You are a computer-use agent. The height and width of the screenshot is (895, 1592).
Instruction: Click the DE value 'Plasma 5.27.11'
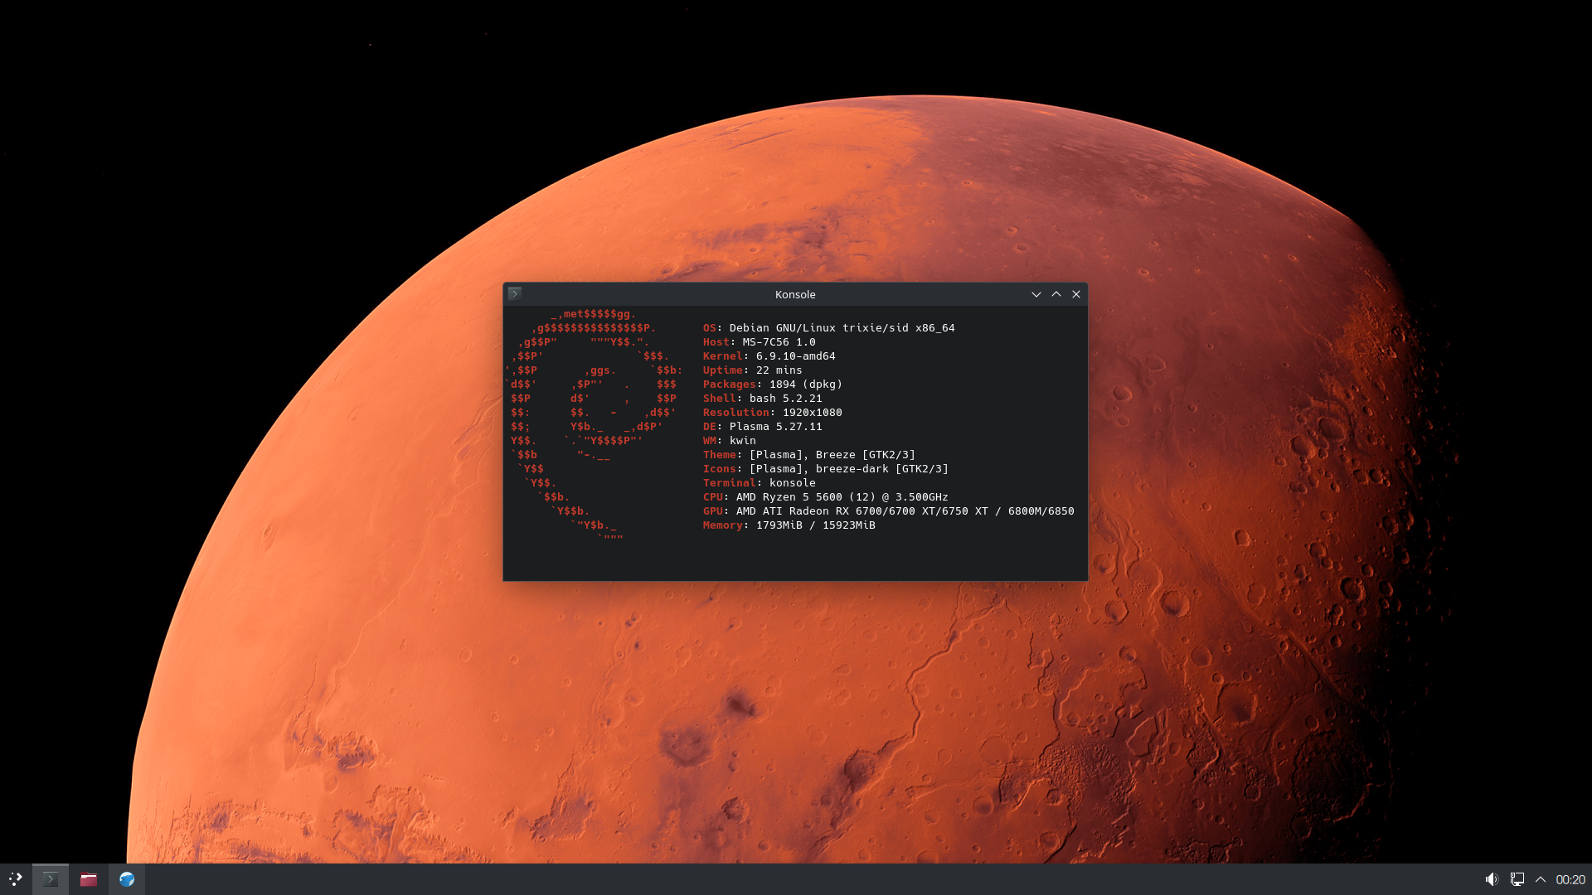coord(775,427)
